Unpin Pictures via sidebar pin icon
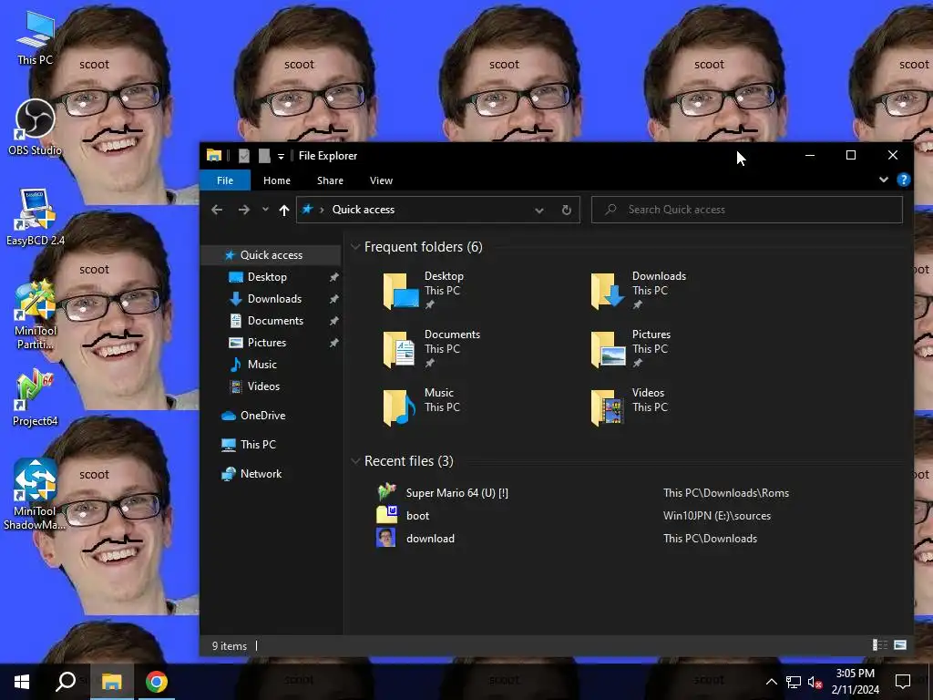Screen dimensions: 933x700 333,343
